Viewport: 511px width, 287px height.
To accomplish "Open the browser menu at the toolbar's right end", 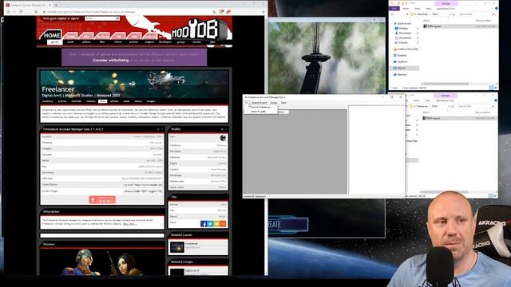I will coord(263,12).
